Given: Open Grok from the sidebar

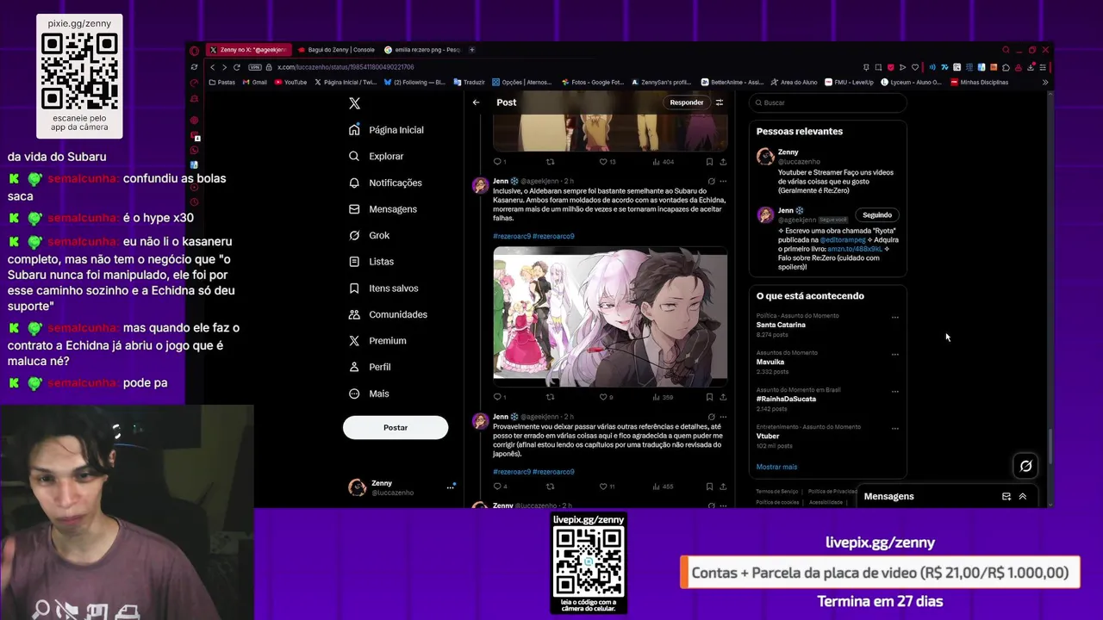Looking at the screenshot, I should (370, 235).
